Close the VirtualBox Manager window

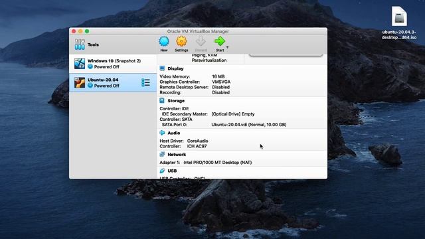(x=74, y=31)
